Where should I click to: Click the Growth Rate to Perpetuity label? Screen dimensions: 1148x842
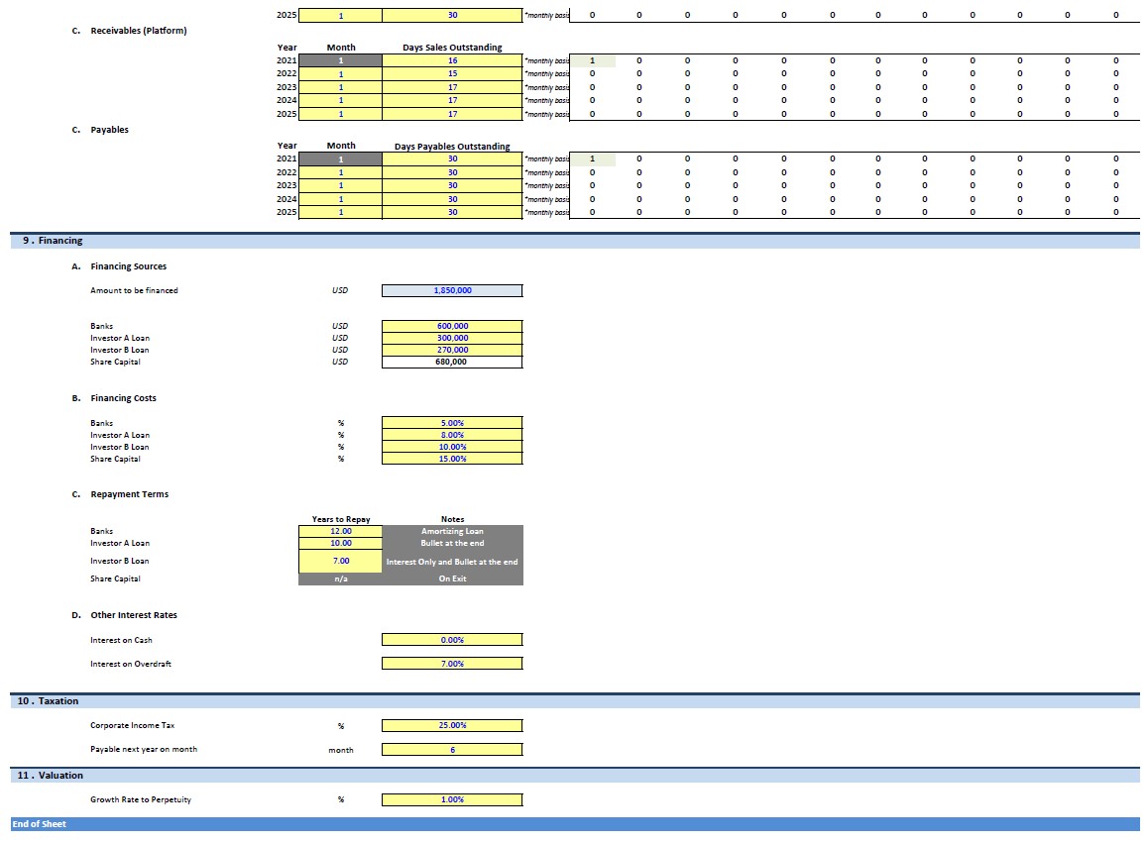(141, 799)
